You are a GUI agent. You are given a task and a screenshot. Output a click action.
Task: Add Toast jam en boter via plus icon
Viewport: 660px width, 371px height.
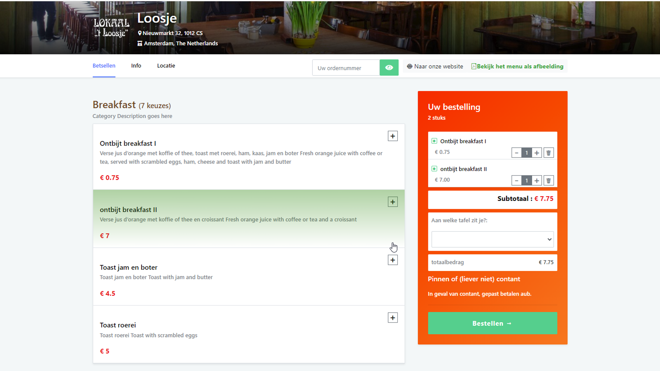coord(393,260)
